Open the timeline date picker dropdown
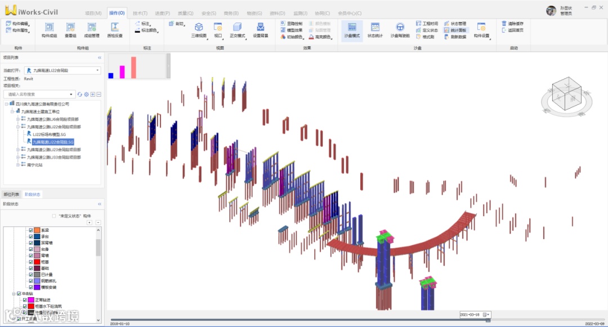 tap(488, 315)
